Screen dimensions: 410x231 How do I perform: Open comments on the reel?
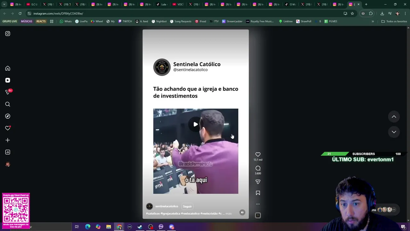258,168
